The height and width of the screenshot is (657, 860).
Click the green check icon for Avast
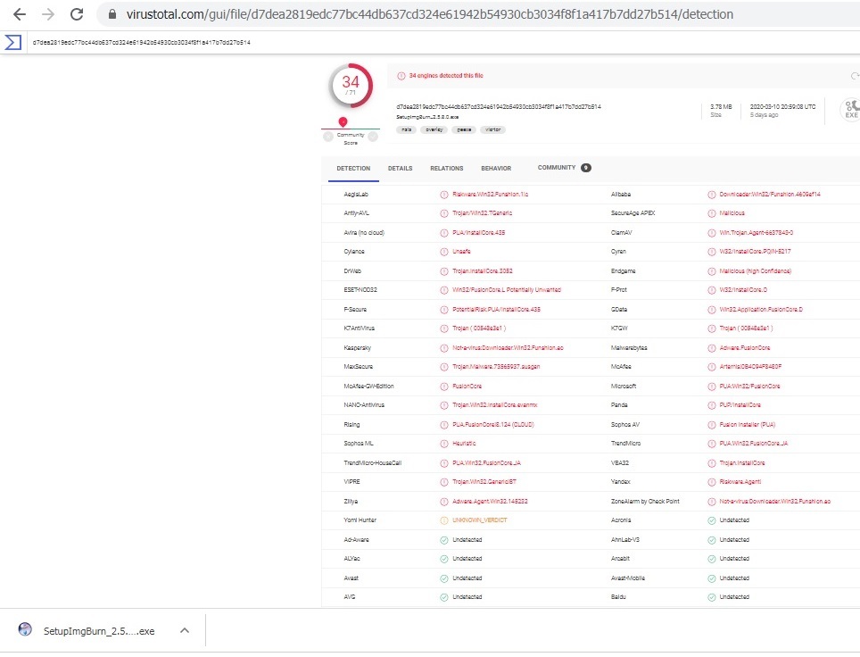coord(444,578)
